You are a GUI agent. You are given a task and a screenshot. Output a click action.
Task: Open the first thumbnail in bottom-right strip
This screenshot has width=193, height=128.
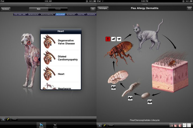tap(171, 125)
